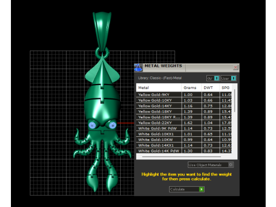This screenshot has width=276, height=207.
Task: Click the 1.16 grams value for 14KY
Action: [188, 106]
